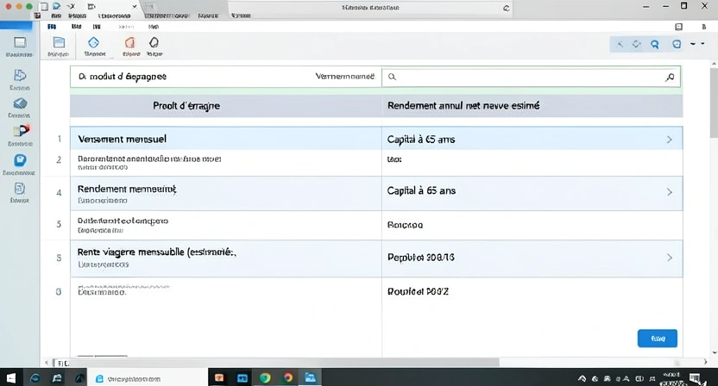Click row number 2 in the table

59,159
